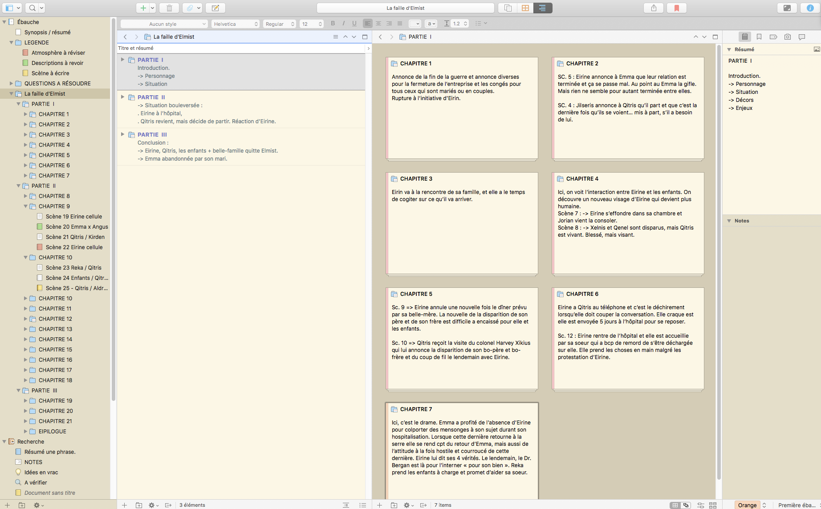This screenshot has width=821, height=509.
Task: Add new folder in binder footer
Action: point(22,505)
